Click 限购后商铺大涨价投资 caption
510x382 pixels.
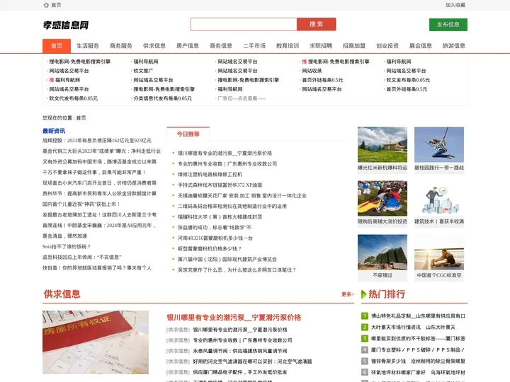coord(382,221)
